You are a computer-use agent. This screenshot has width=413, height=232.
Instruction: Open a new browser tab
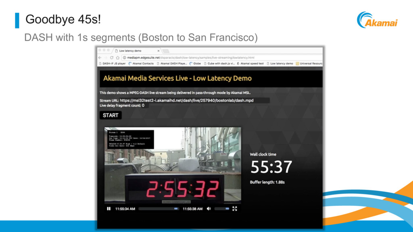point(166,51)
